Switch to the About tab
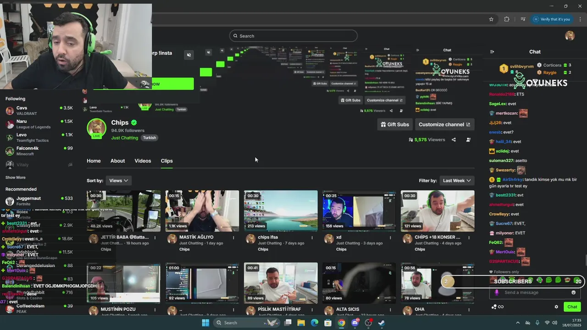The image size is (587, 330). [x=117, y=161]
